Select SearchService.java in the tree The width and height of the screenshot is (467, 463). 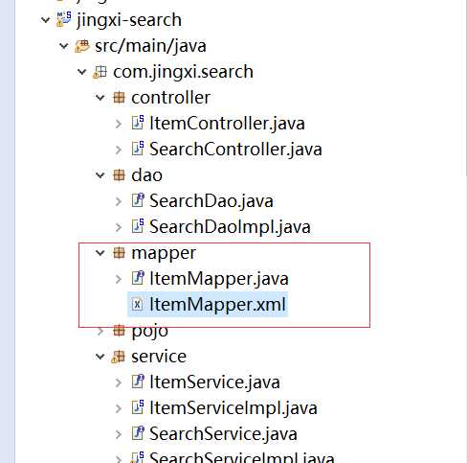click(x=223, y=434)
